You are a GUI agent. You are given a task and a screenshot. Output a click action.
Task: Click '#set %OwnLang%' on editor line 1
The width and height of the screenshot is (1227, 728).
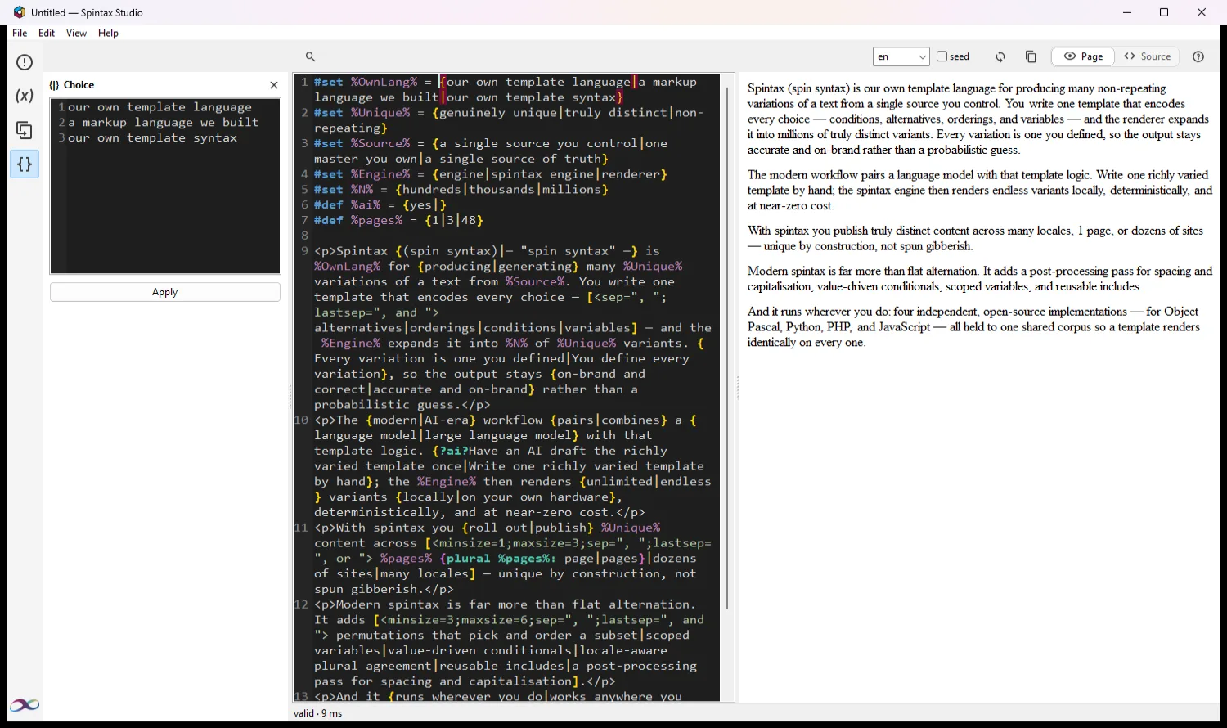click(x=366, y=82)
